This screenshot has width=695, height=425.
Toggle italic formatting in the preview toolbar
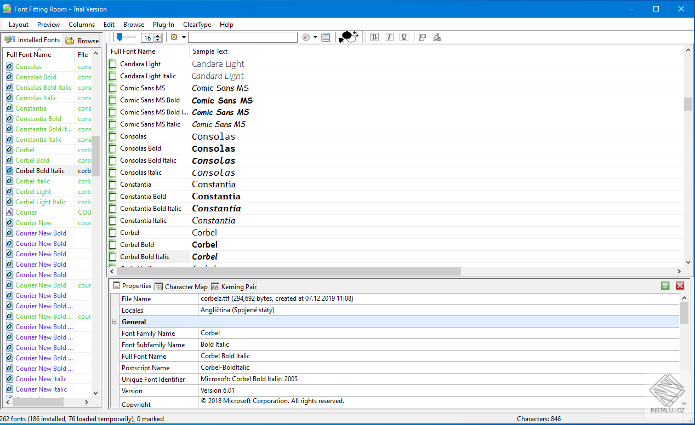(x=389, y=37)
